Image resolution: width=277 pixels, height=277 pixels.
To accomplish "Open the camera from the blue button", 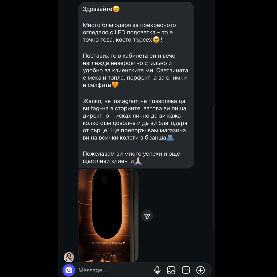I will coord(69,270).
